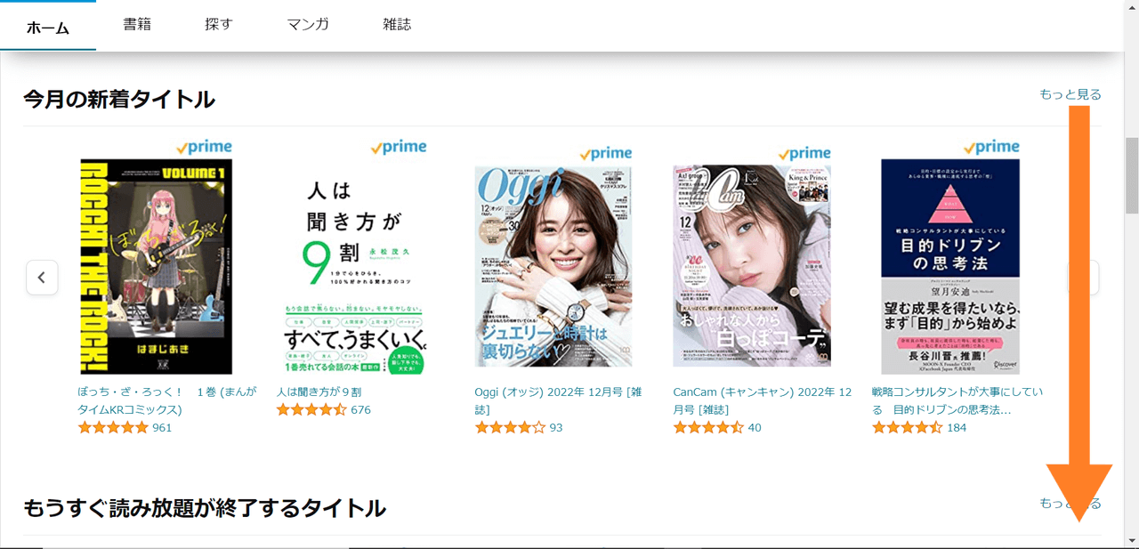Click the previous carousel arrow button
The height and width of the screenshot is (549, 1139).
(42, 278)
